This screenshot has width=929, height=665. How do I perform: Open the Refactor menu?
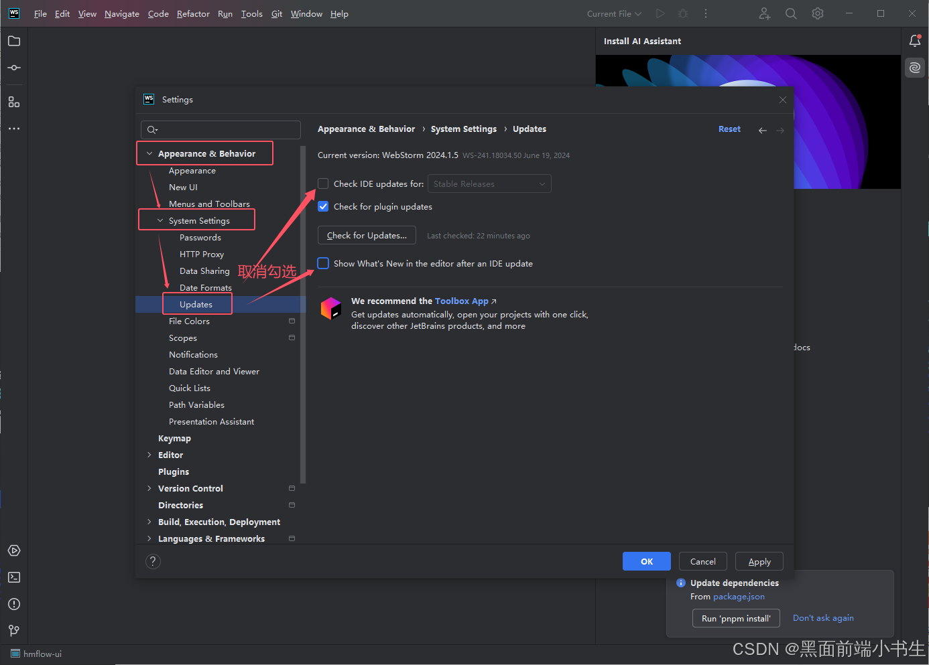193,13
